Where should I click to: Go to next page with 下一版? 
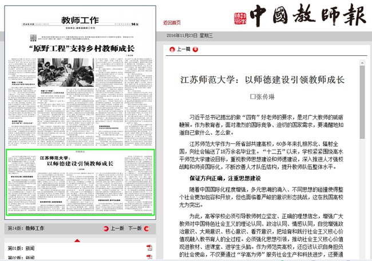coord(134,228)
